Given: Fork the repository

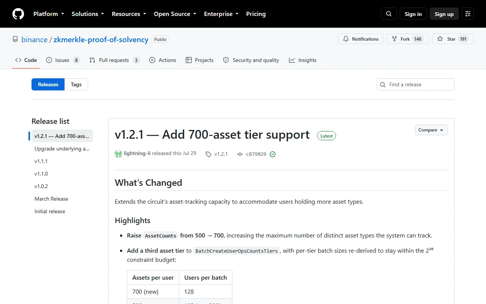Looking at the screenshot, I should pos(407,39).
